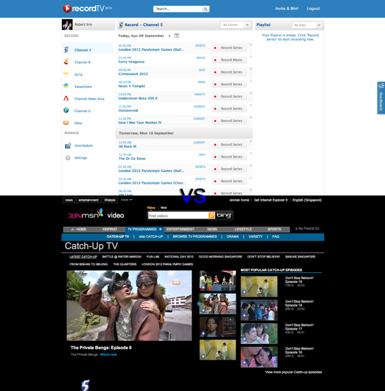Click the feedback side tab
385x391 pixels.
pyautogui.click(x=381, y=98)
